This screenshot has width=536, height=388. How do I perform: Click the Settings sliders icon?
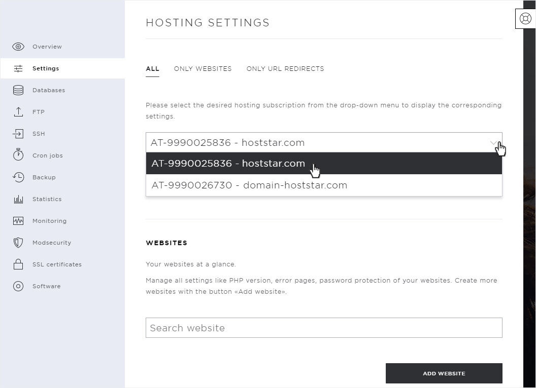[x=18, y=68]
